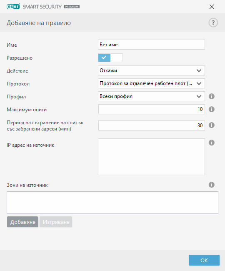Click the Зони на източник list area
Viewport: 225px width, 271px height.
[x=112, y=203]
